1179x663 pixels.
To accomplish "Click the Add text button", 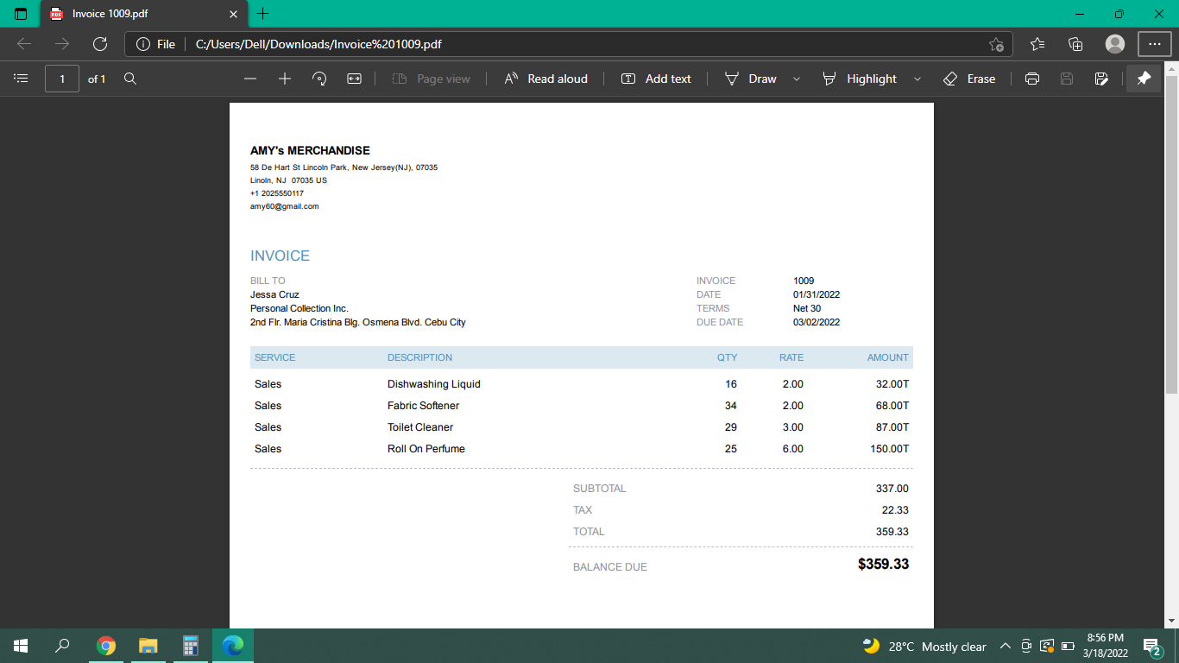I will pos(656,79).
